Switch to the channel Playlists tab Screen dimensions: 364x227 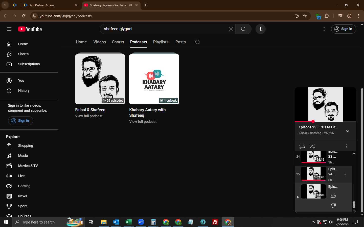[x=161, y=42]
